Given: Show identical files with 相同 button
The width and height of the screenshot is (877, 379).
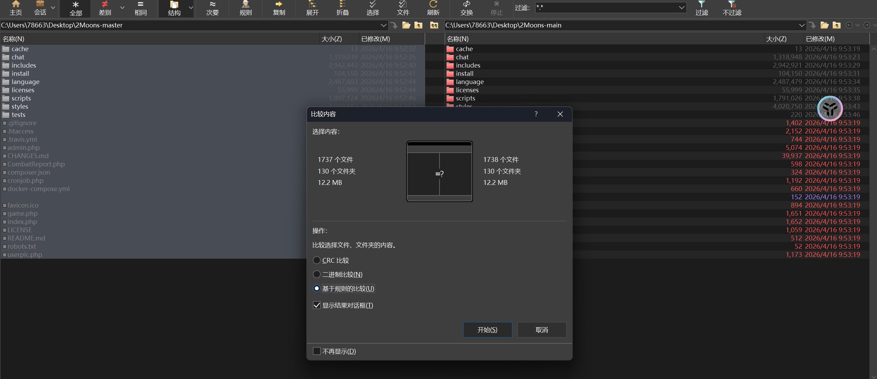Looking at the screenshot, I should [x=140, y=8].
